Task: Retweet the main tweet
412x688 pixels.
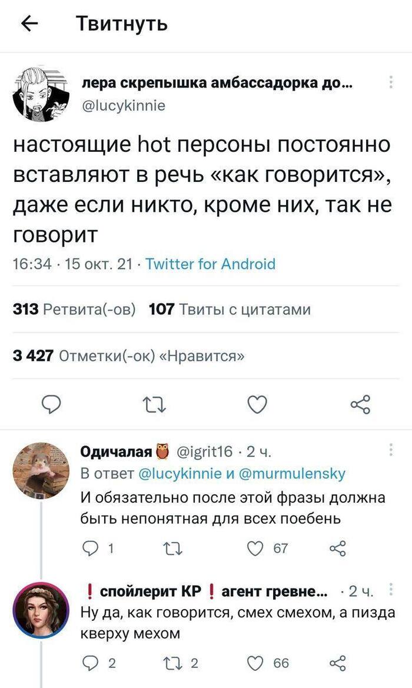Action: (x=155, y=404)
